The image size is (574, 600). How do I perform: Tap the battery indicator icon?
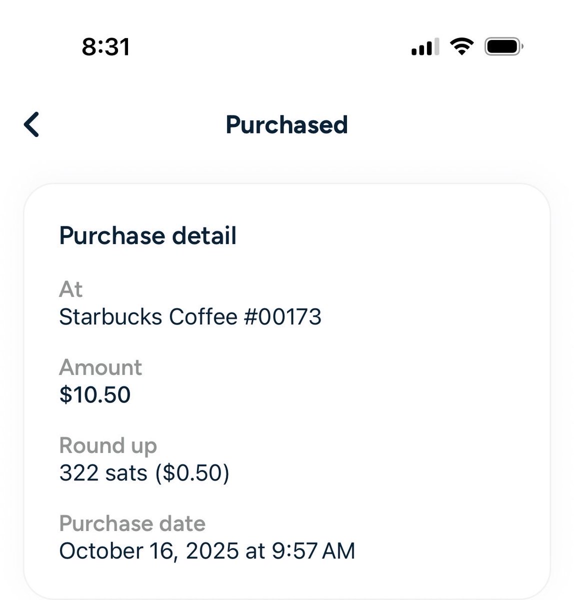click(x=504, y=46)
